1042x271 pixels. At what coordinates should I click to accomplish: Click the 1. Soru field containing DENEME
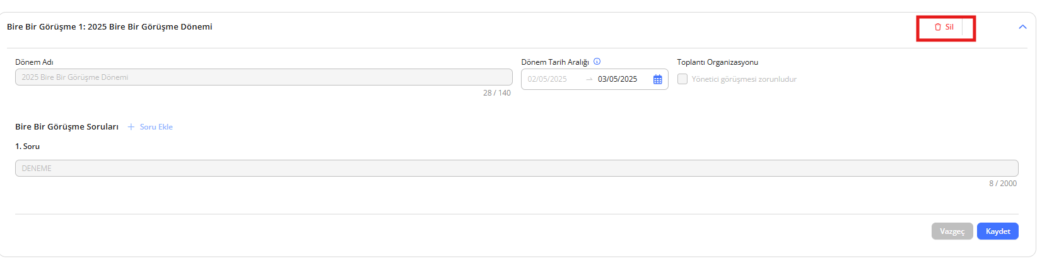[516, 169]
